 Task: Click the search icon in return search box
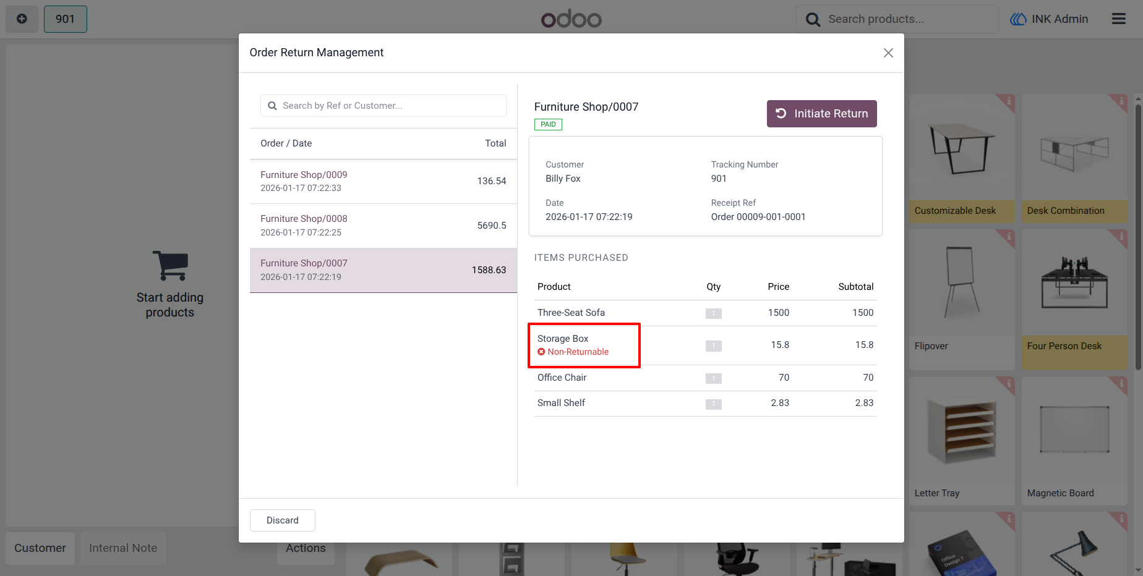point(272,106)
